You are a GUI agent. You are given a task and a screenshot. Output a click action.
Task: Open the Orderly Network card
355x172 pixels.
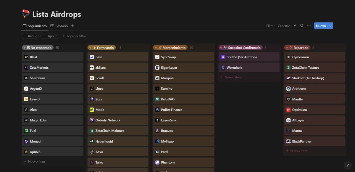[118, 120]
